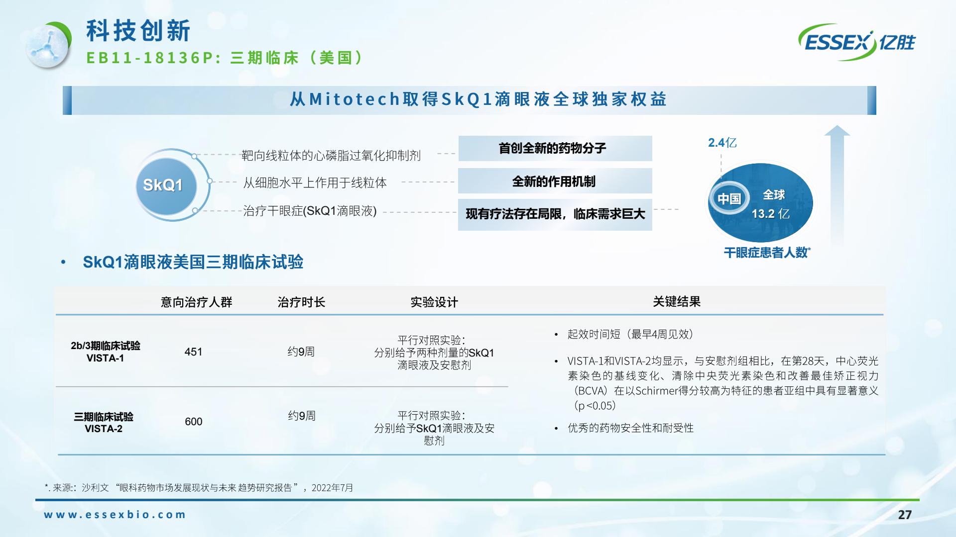The image size is (956, 537).
Task: Click VISTA-2 design text 分别给予SkQ1滴眼液及安慰剂
Action: click(434, 434)
